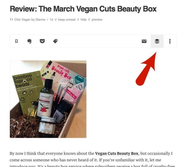Save article to Pocket icon
This screenshot has height=167, width=181.
[42, 41]
